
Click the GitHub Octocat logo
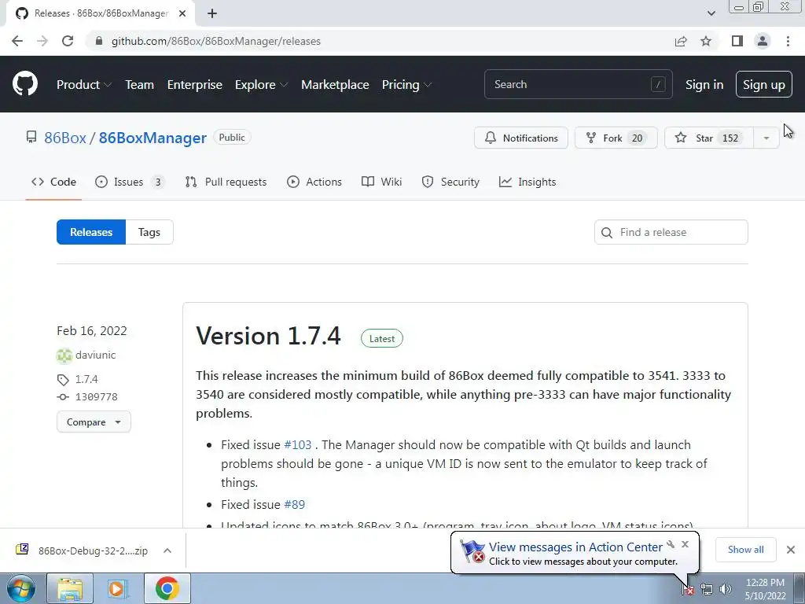tap(25, 84)
